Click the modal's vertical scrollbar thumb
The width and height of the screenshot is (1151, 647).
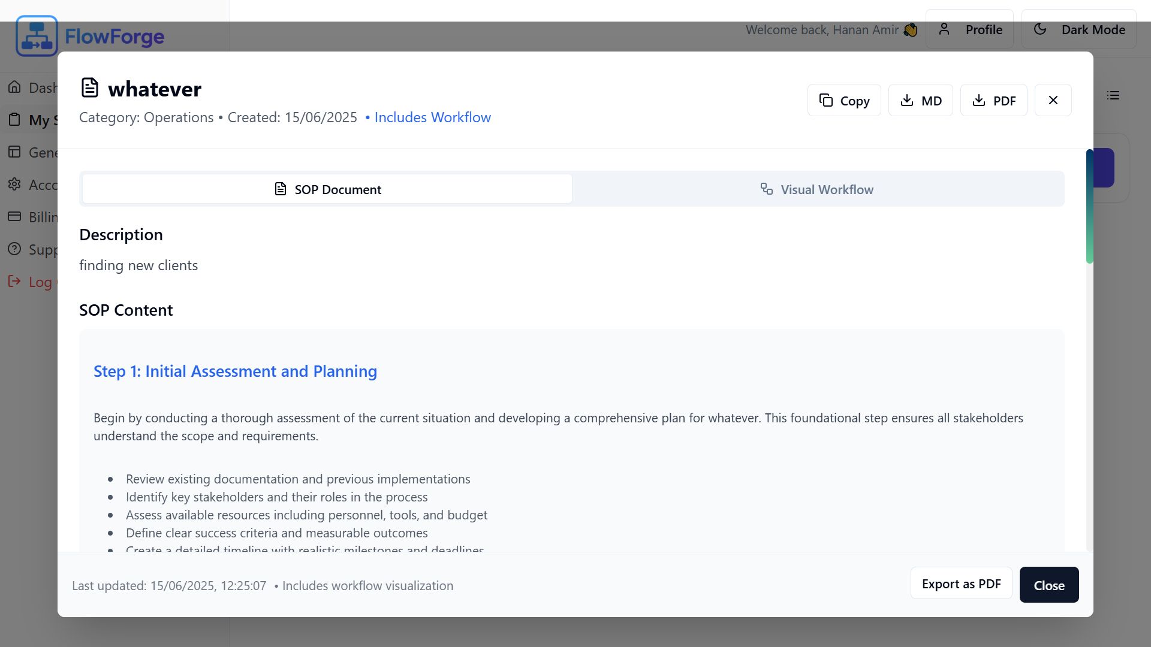click(x=1089, y=207)
